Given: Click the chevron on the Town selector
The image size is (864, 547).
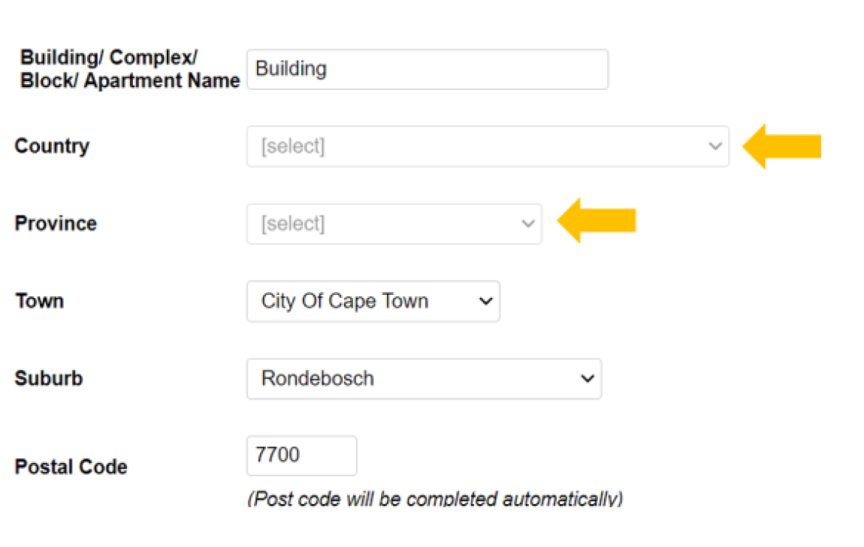Looking at the screenshot, I should pyautogui.click(x=484, y=301).
